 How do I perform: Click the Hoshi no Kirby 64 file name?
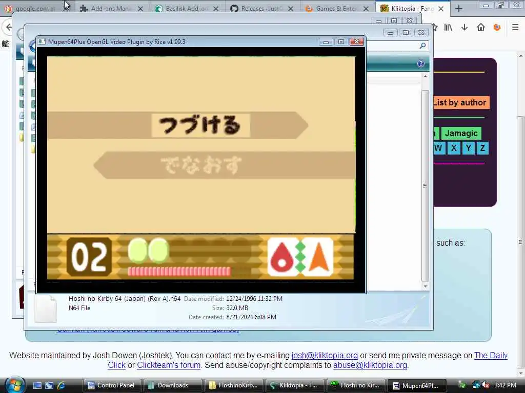pyautogui.click(x=125, y=298)
